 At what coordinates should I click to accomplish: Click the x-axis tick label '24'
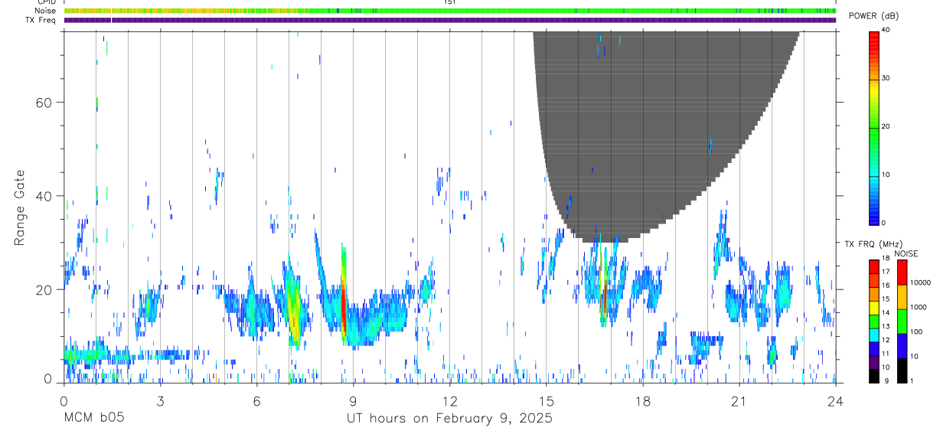coord(836,401)
